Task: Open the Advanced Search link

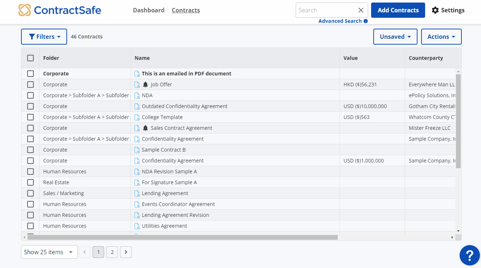Action: (340, 21)
